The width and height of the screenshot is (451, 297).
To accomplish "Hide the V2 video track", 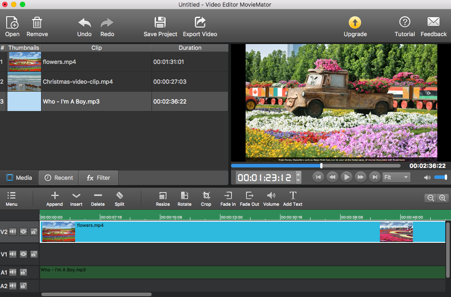I will (x=23, y=231).
